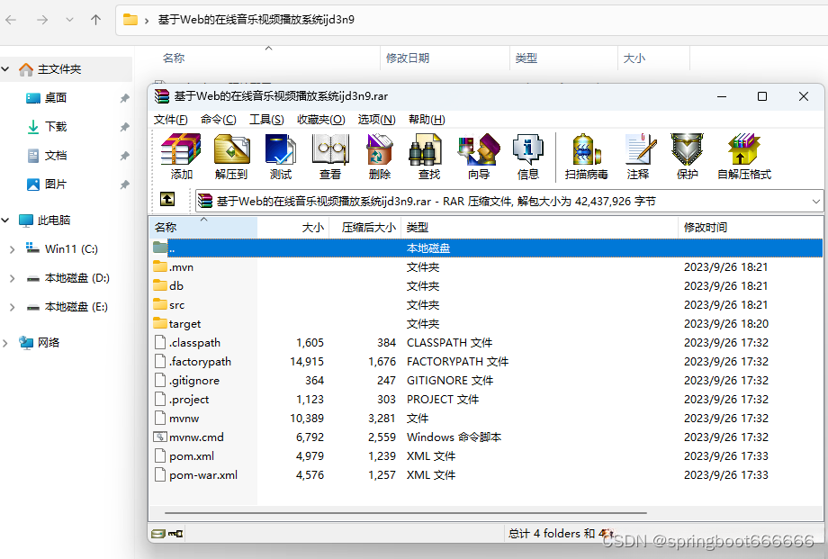The height and width of the screenshot is (559, 828).
Task: Click the WinRAR horizontal scrollbar
Action: point(406,512)
